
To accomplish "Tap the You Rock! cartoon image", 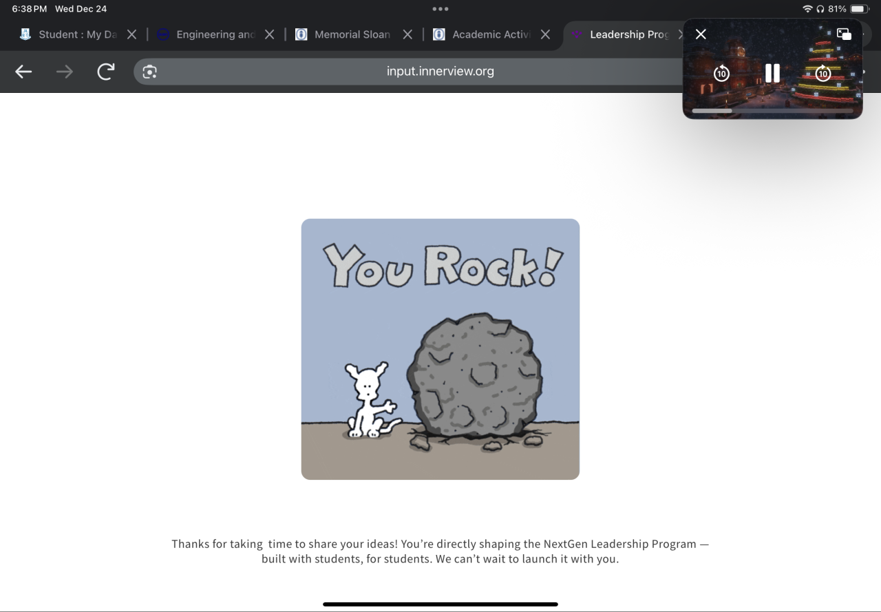I will point(440,349).
